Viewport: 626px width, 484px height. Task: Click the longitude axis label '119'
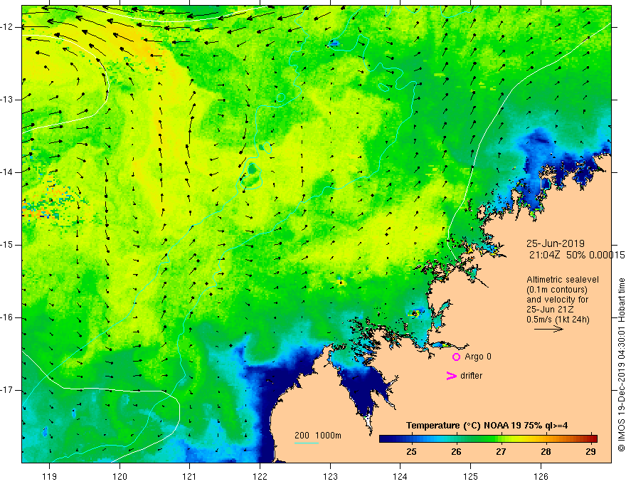50,476
